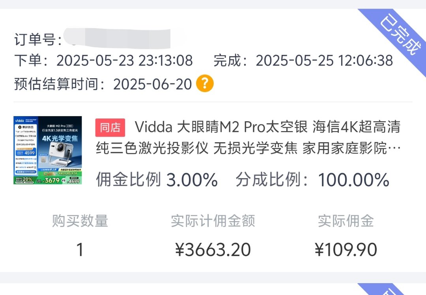Open the Vidda 大眼睛M2 Pro product title

(x=248, y=137)
